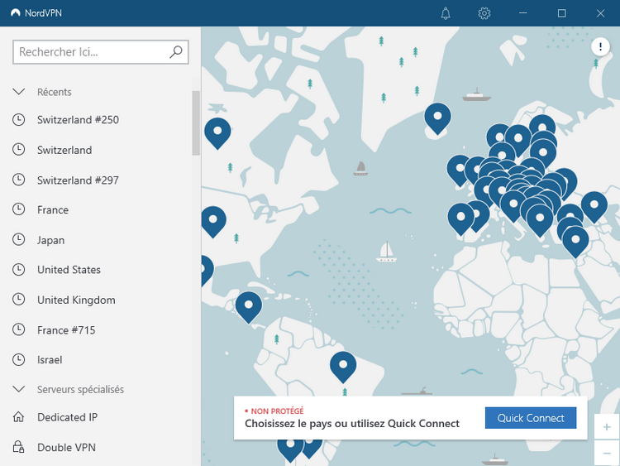Click the NordVPN logo in title bar
Viewport: 620px width, 466px height.
click(16, 12)
